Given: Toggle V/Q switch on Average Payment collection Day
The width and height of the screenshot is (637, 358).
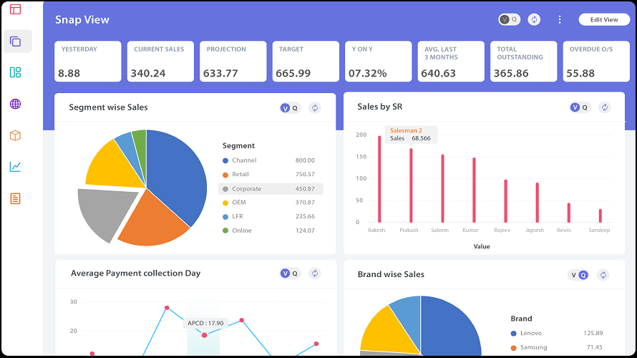Looking at the screenshot, I should (x=290, y=274).
